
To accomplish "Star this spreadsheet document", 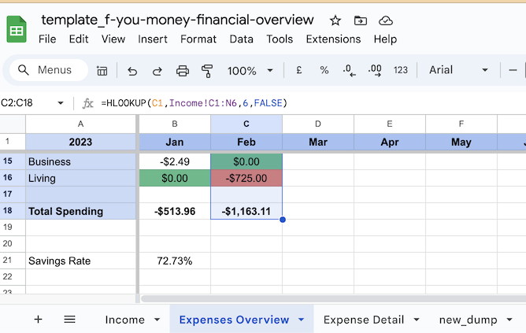I will point(335,20).
